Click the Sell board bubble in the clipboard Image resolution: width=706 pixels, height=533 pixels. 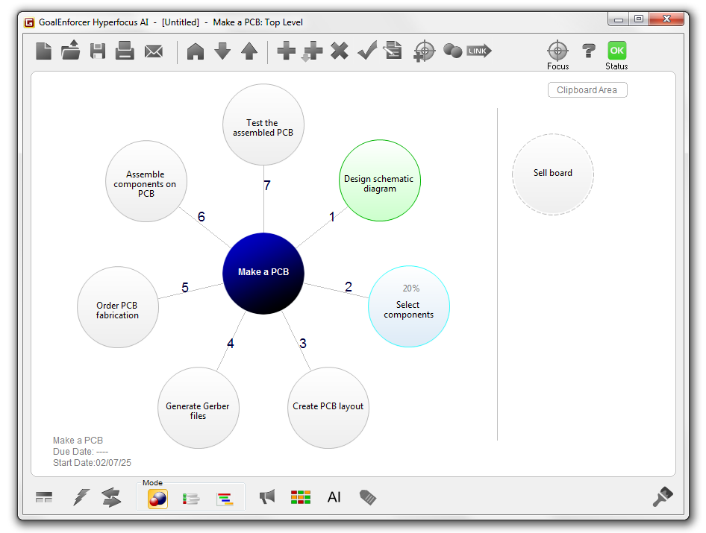pyautogui.click(x=553, y=174)
